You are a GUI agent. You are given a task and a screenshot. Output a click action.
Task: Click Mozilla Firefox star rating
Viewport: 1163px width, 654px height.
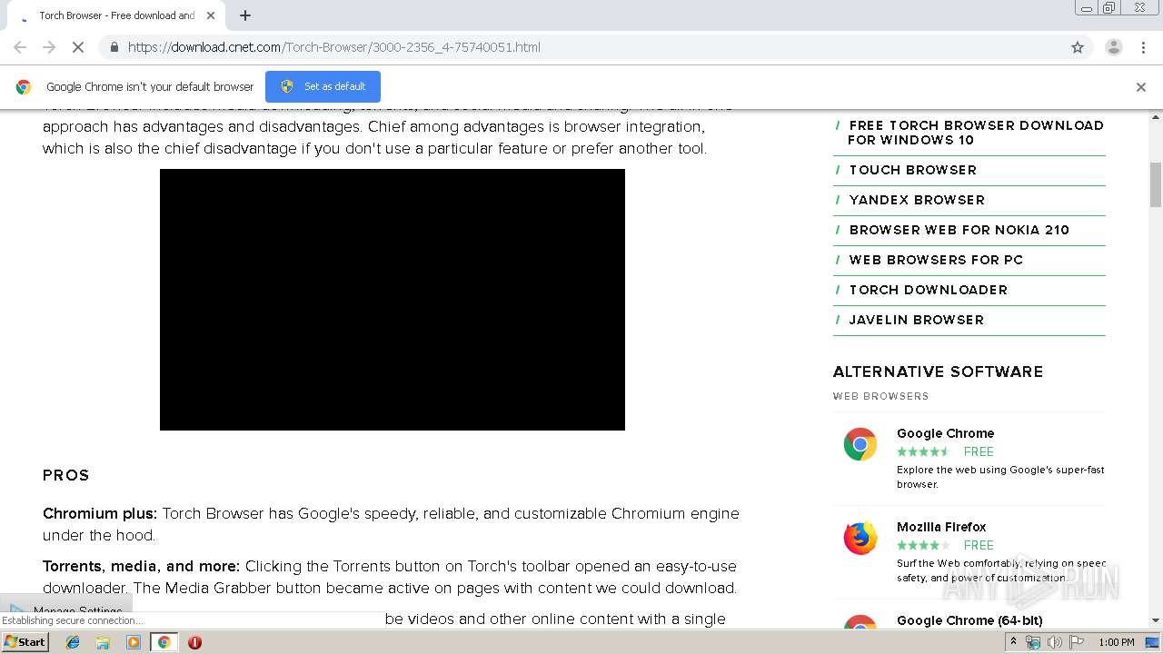923,545
